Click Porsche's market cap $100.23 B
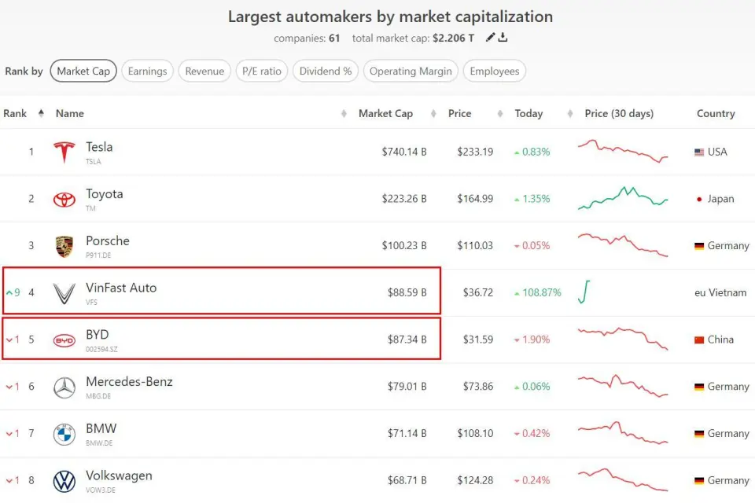 pos(404,246)
